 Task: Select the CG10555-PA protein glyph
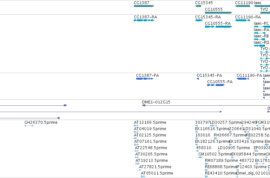(x=216, y=85)
